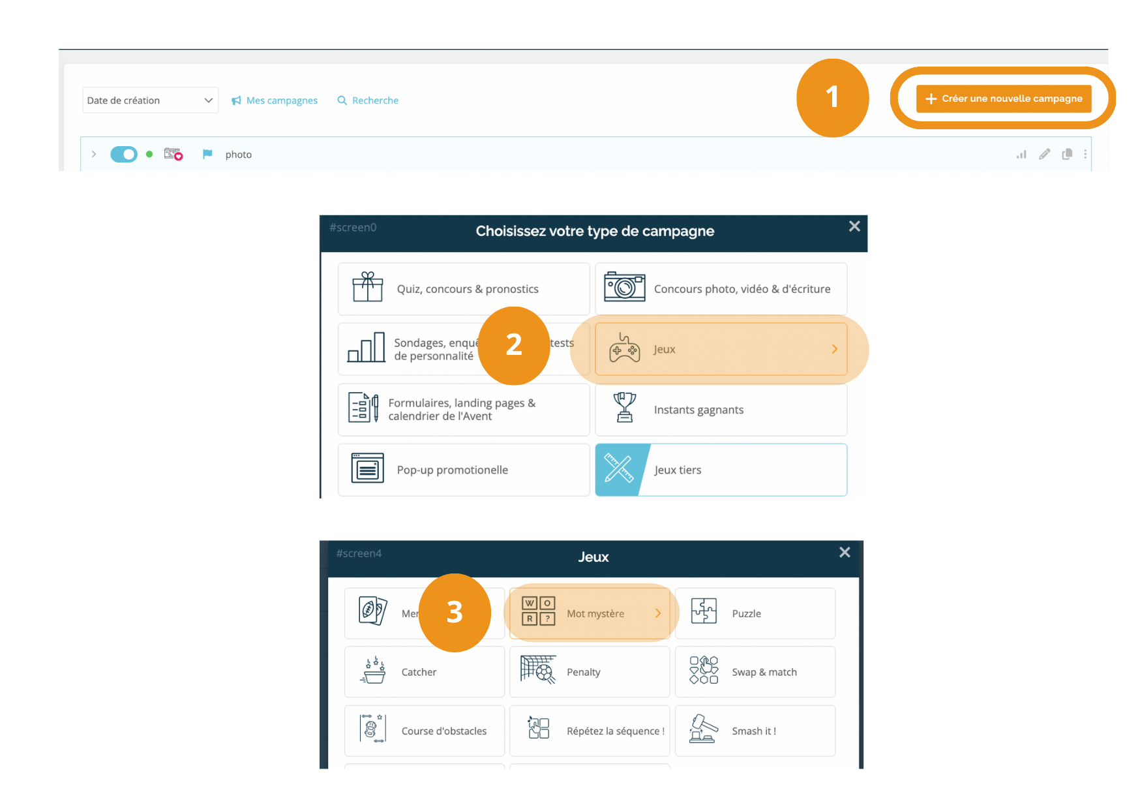Select Course d'obstacles game

[x=425, y=731]
